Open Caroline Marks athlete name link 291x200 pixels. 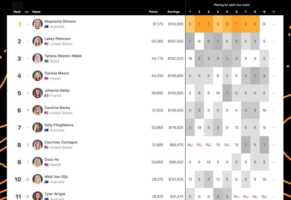tap(57, 108)
